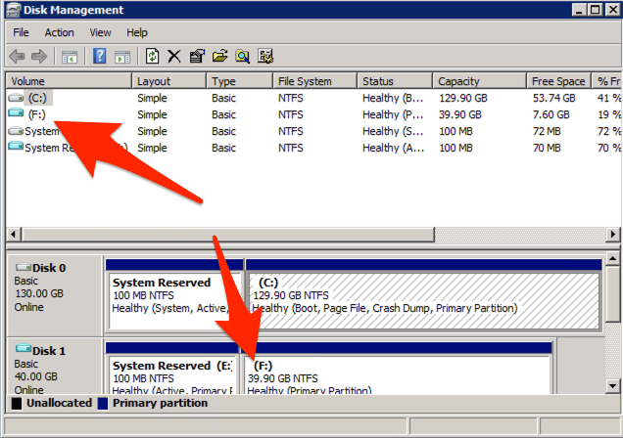Click the Show/Hide Console Tree icon
This screenshot has height=438, width=623.
pyautogui.click(x=69, y=57)
